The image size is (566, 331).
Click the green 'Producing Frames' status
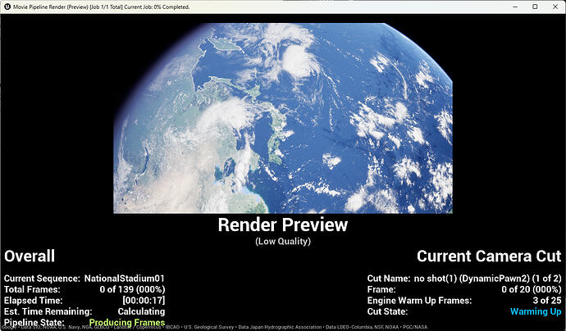pyautogui.click(x=127, y=322)
